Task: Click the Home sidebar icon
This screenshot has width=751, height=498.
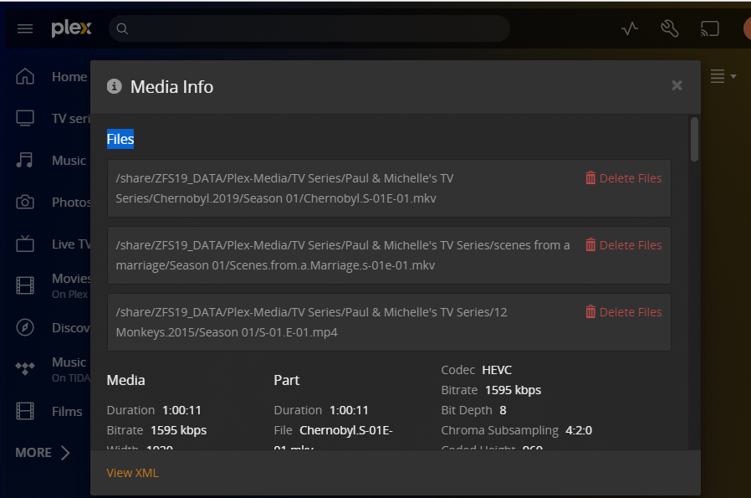Action: [x=25, y=76]
